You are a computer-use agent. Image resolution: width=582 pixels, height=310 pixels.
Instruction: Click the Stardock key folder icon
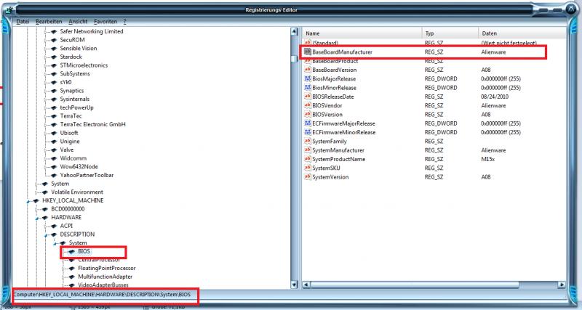(x=54, y=57)
